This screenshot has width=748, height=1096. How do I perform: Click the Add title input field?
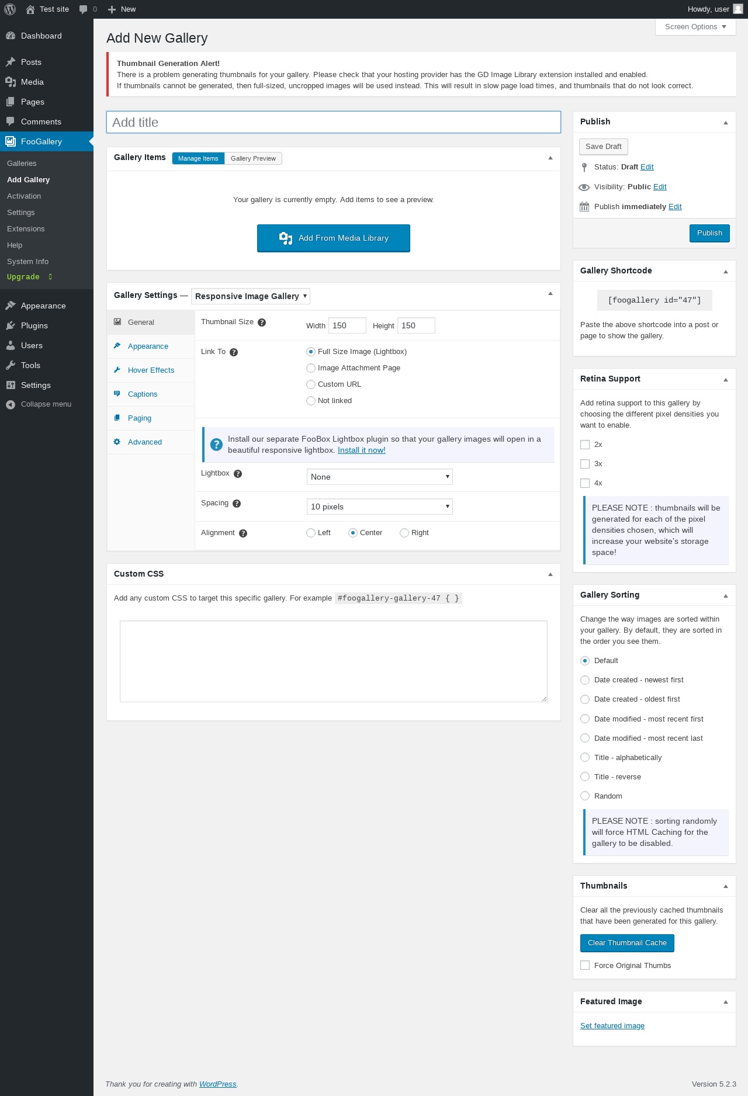coord(334,122)
